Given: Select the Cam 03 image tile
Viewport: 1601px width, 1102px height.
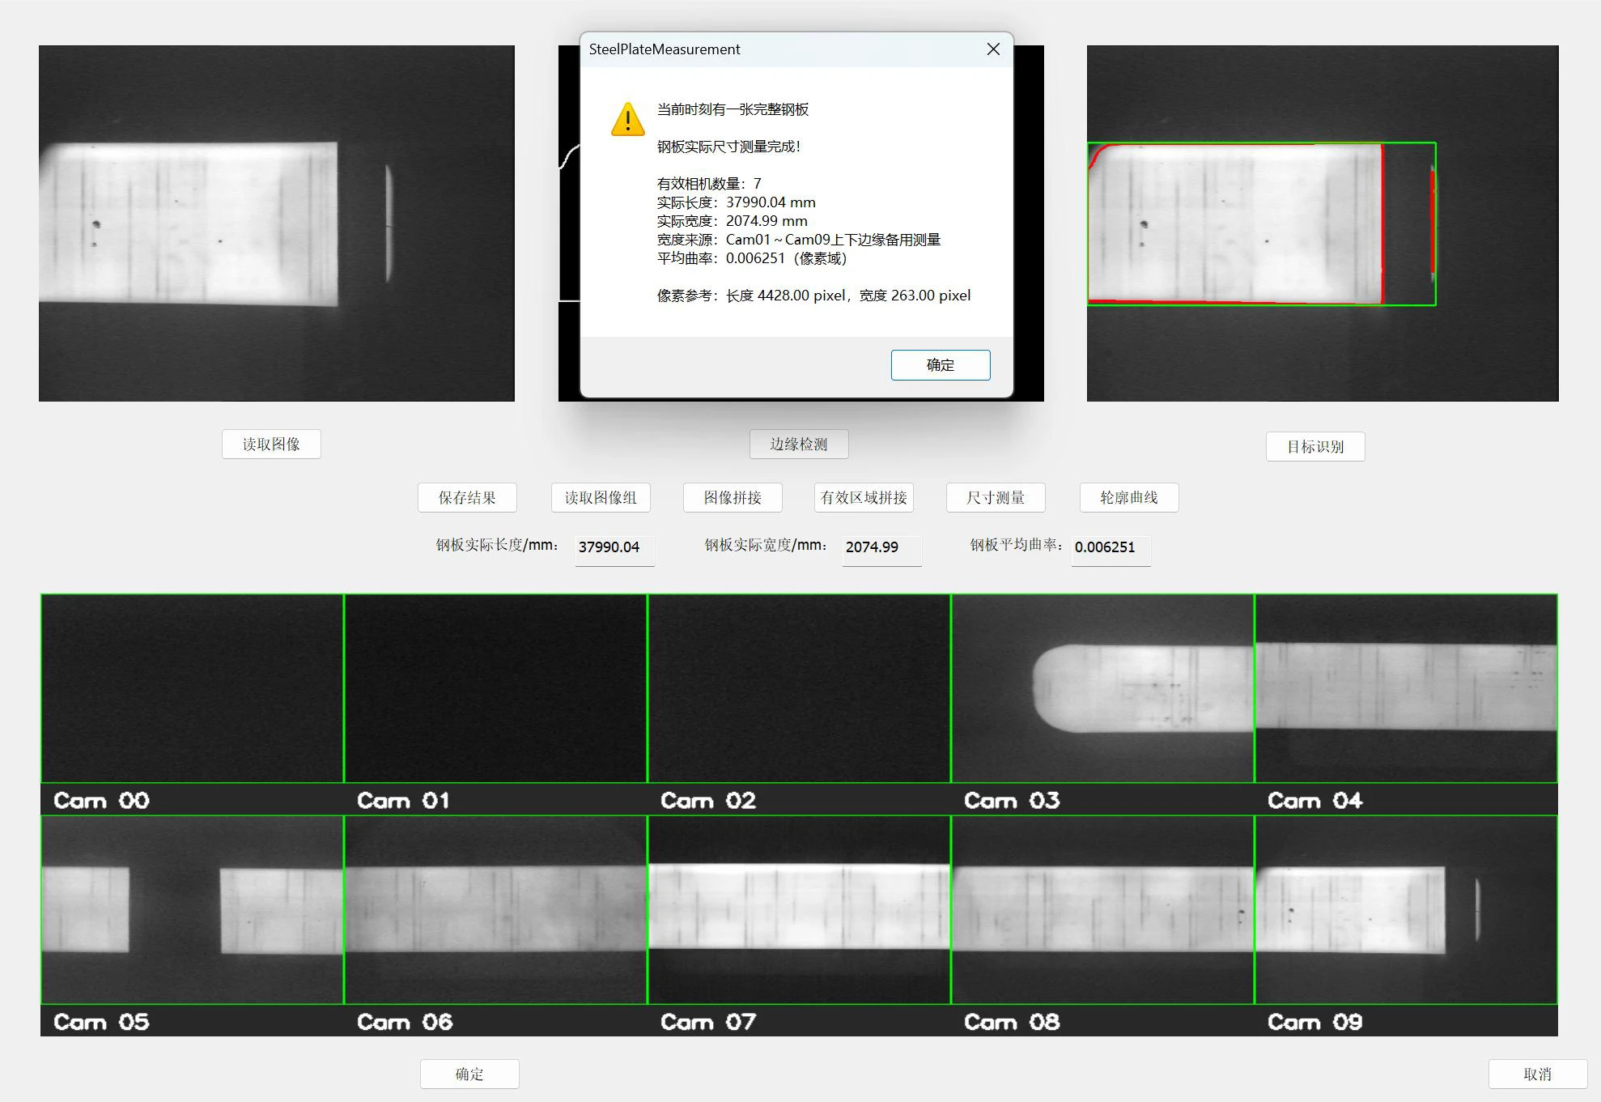Looking at the screenshot, I should (1103, 688).
